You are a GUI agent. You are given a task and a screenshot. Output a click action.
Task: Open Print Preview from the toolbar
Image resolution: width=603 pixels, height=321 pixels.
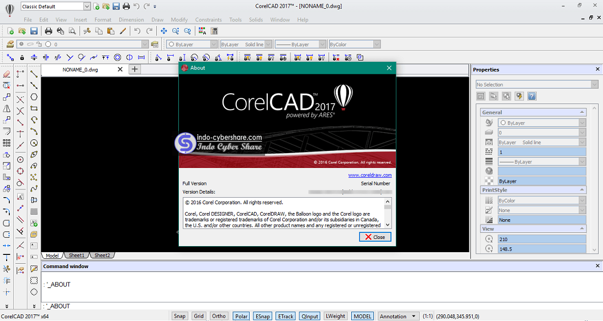[72, 31]
